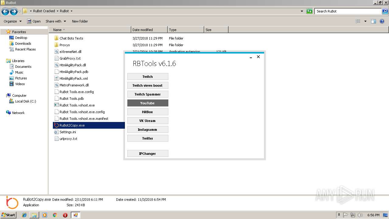Select urlproxy.txt file
Viewport: 389px width, 219px height.
pos(68,139)
